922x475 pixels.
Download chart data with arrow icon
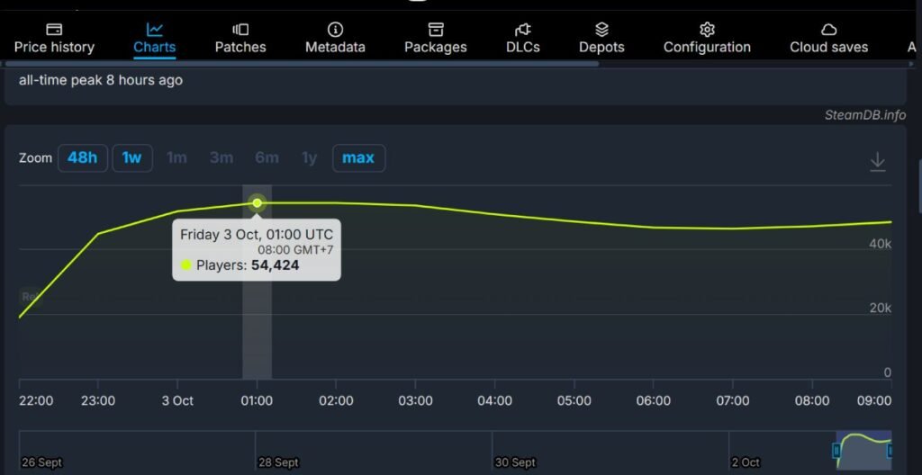pos(878,161)
